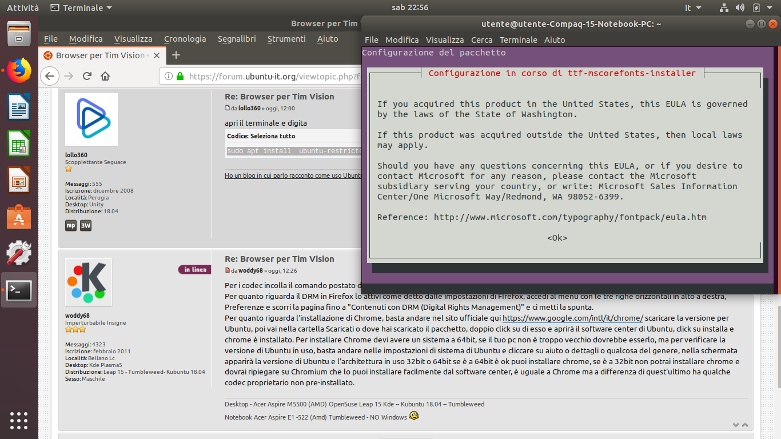
Task: Click woddy68 post title link
Action: (x=280, y=259)
